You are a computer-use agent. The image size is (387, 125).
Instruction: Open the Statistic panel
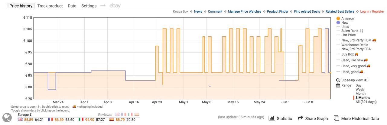(280, 118)
